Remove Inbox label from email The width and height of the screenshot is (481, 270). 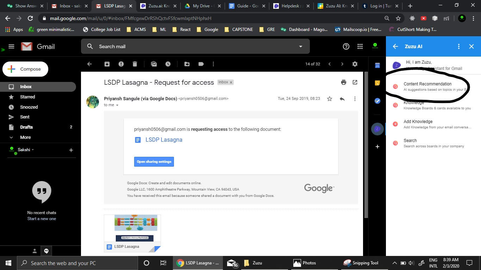point(231,82)
